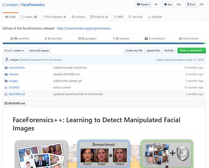This screenshot has width=209, height=168.
Task: Click the ondyari avatar in commit row
Action: (x=7, y=59)
